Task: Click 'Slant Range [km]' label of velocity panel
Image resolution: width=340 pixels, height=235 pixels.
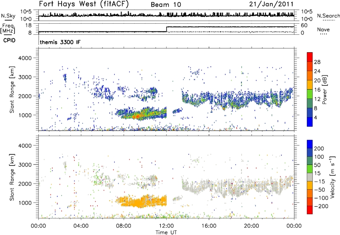Action: 12,177
